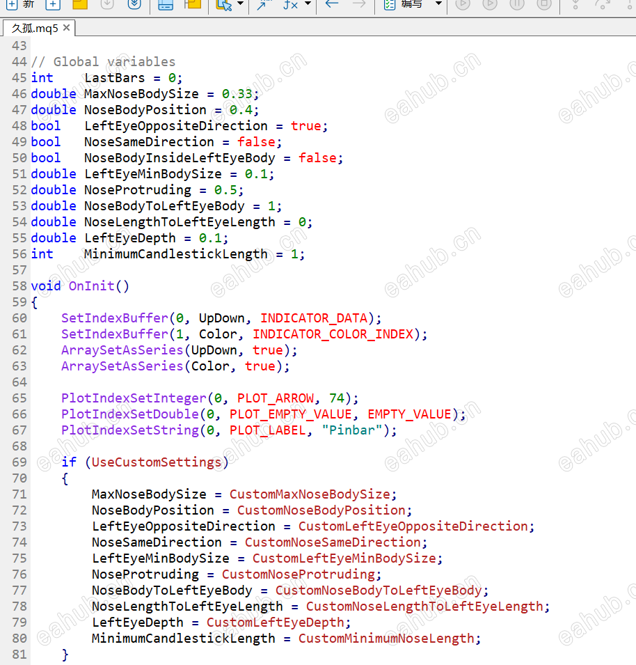Viewport: 636px width, 665px height.
Task: Click 'CustomLeftEyeOppositeDirection' on line 73
Action: (413, 526)
